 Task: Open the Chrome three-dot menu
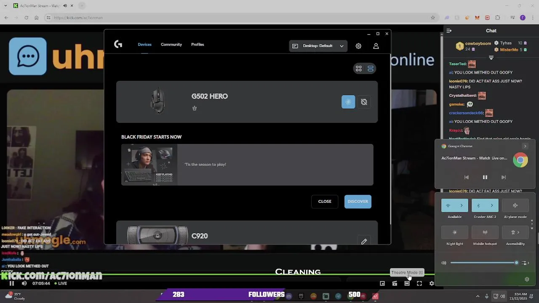tap(532, 18)
